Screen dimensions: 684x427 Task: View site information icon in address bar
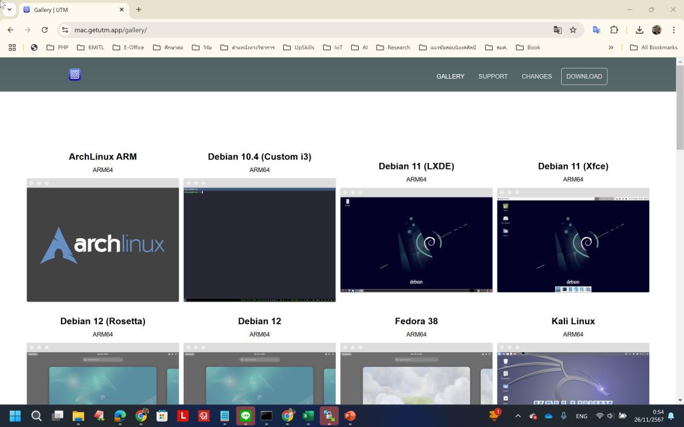click(65, 30)
